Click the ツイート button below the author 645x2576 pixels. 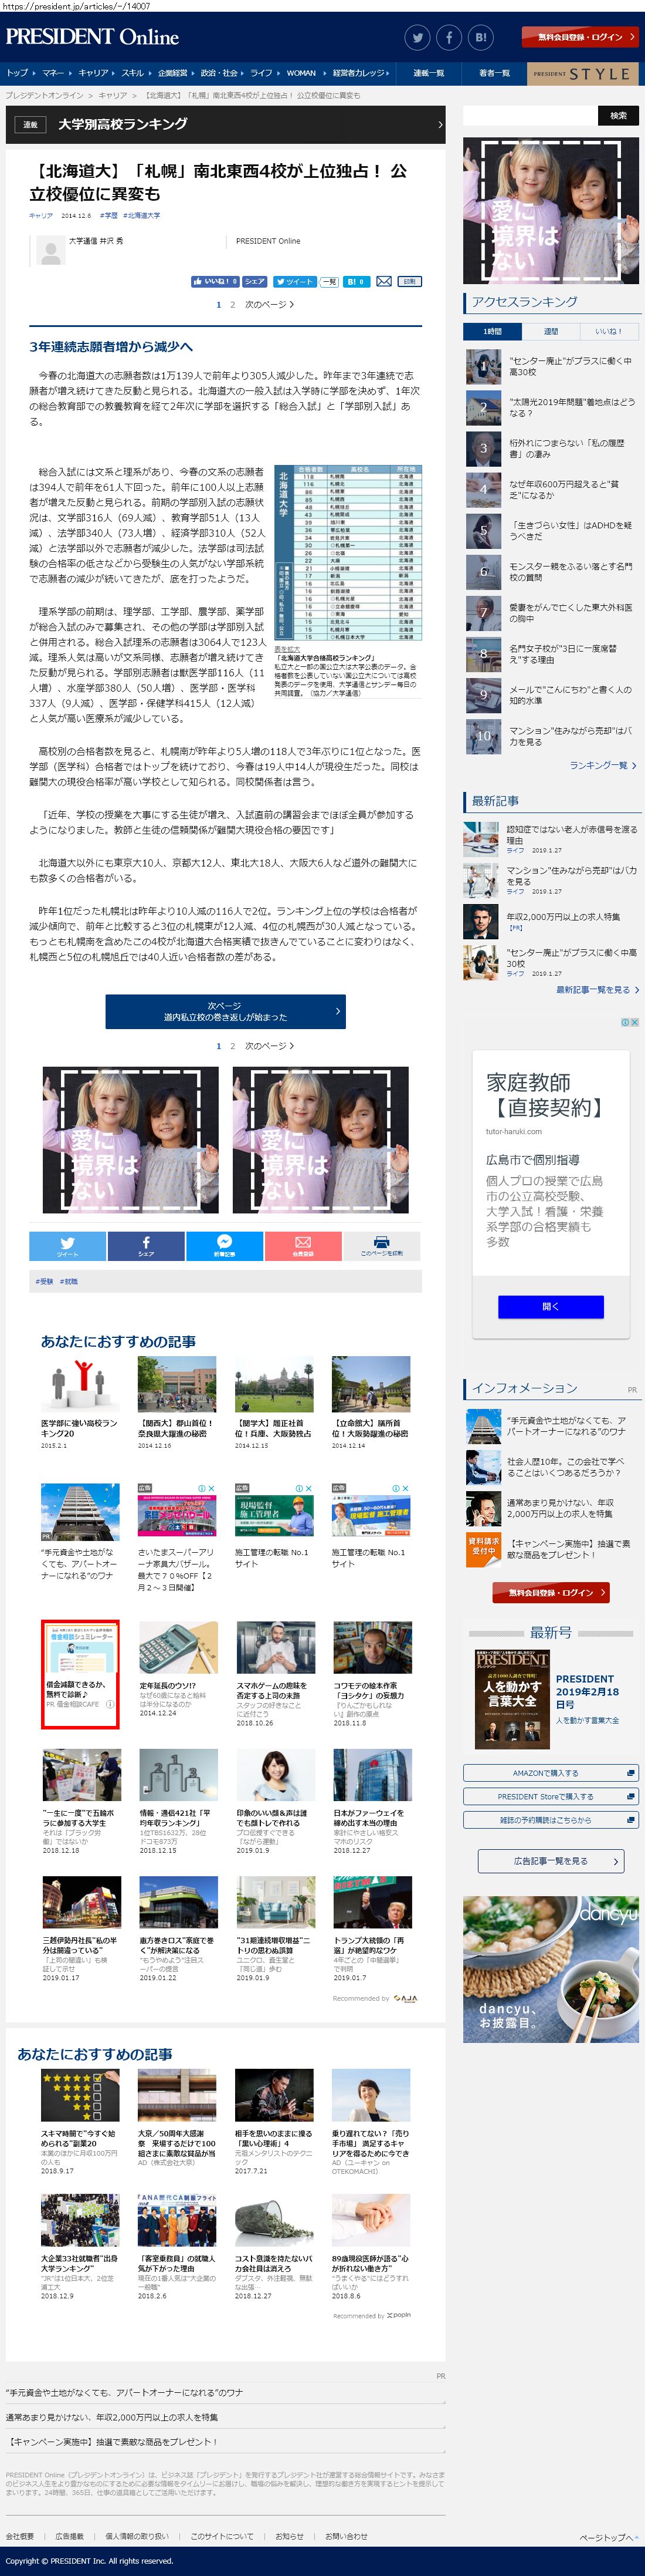click(294, 282)
